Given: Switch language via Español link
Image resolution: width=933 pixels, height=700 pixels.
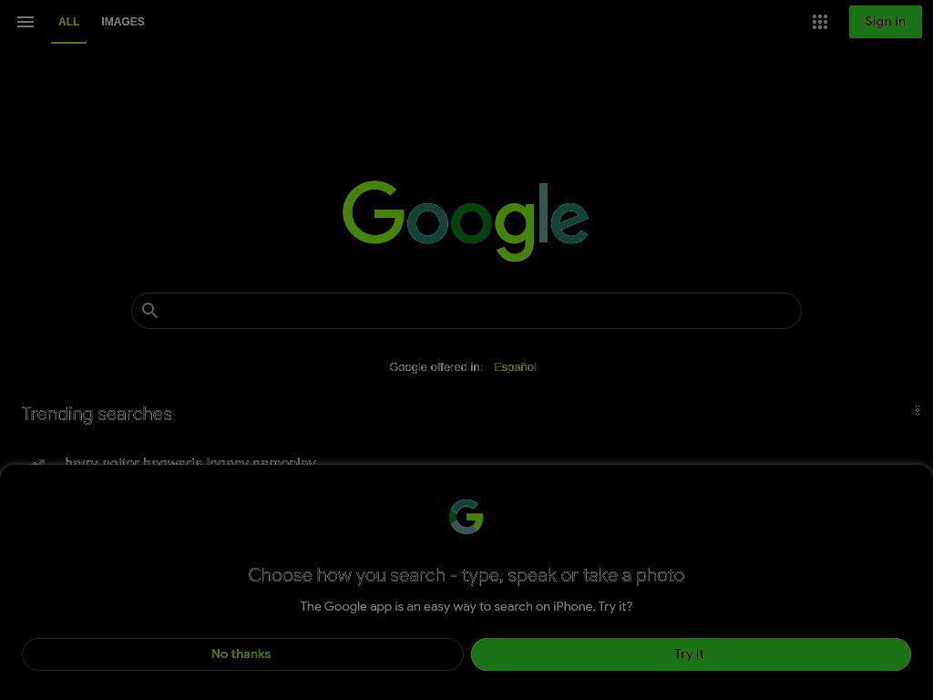Looking at the screenshot, I should point(515,367).
